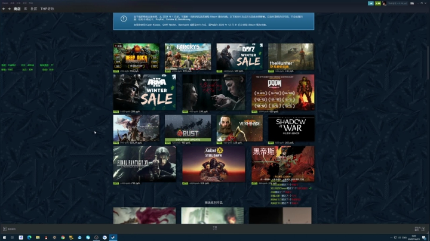Screen dimensions: 430x241
Task: Open the Deep Rock Galactic sale tile
Action: pos(136,57)
